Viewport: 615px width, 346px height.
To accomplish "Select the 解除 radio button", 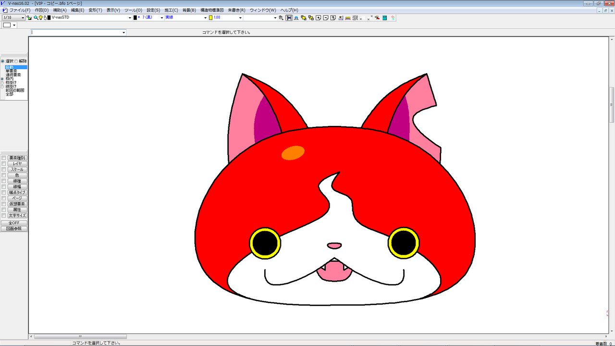I will tap(16, 61).
